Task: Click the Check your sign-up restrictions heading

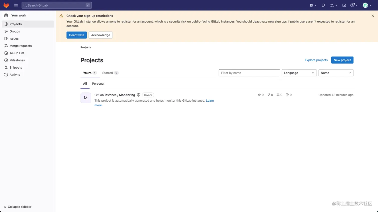Action: tap(90, 16)
